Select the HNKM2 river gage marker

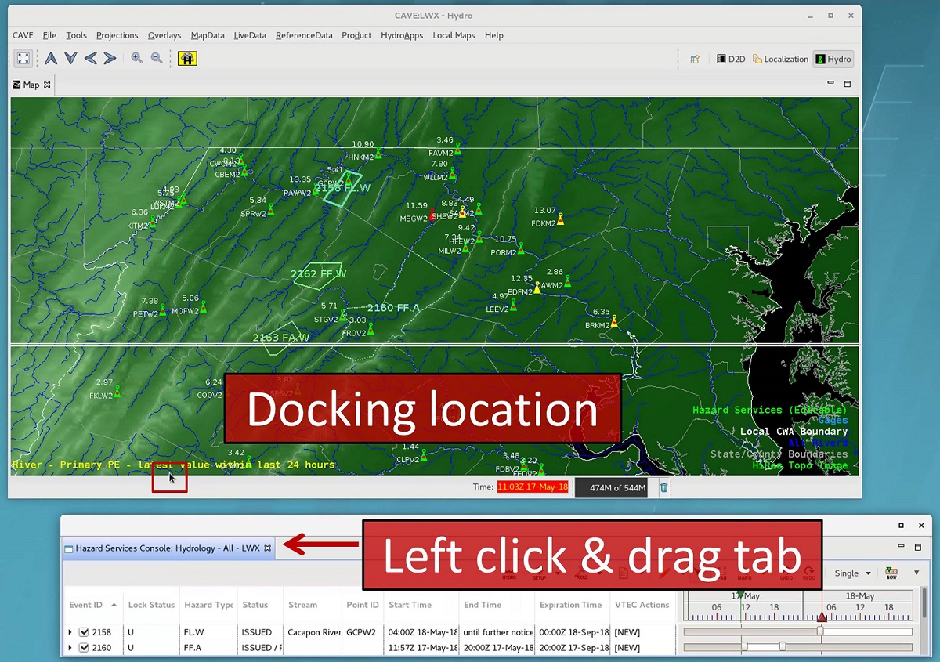pos(378,154)
